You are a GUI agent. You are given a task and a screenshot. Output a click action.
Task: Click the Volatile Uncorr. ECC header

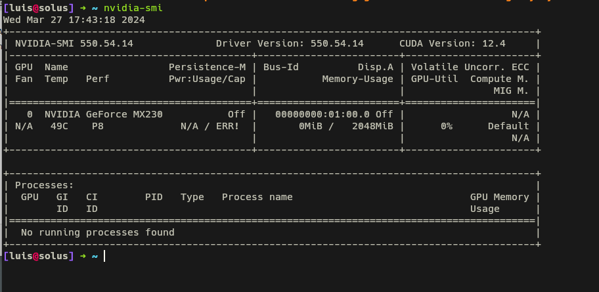[x=474, y=67]
